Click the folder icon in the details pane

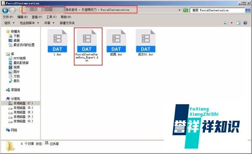[10, 146]
